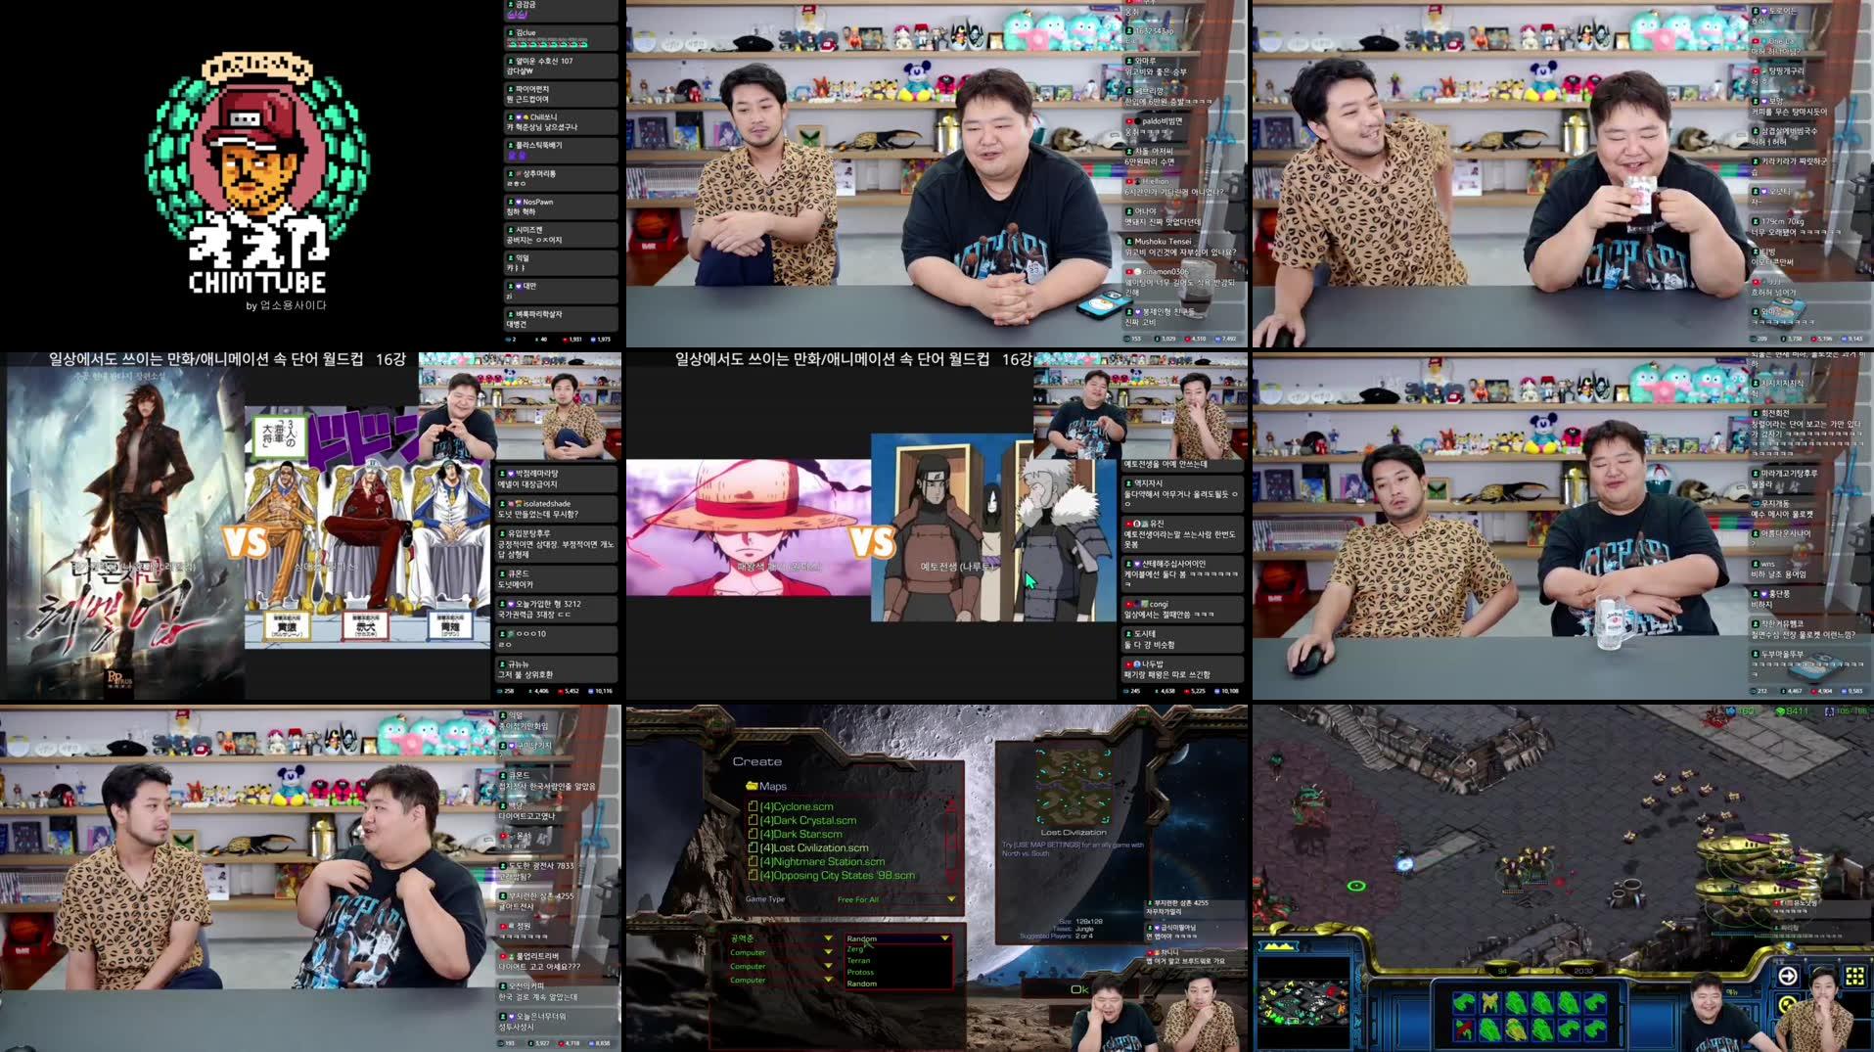Expand the bottom Computer slot dropdown arrow
Image resolution: width=1874 pixels, height=1052 pixels.
click(x=828, y=980)
